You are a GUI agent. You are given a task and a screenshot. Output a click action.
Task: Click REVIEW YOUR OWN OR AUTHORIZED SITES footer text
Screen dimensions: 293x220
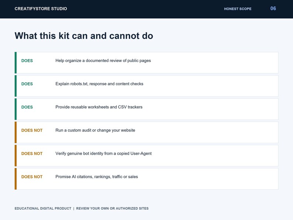tap(112, 209)
